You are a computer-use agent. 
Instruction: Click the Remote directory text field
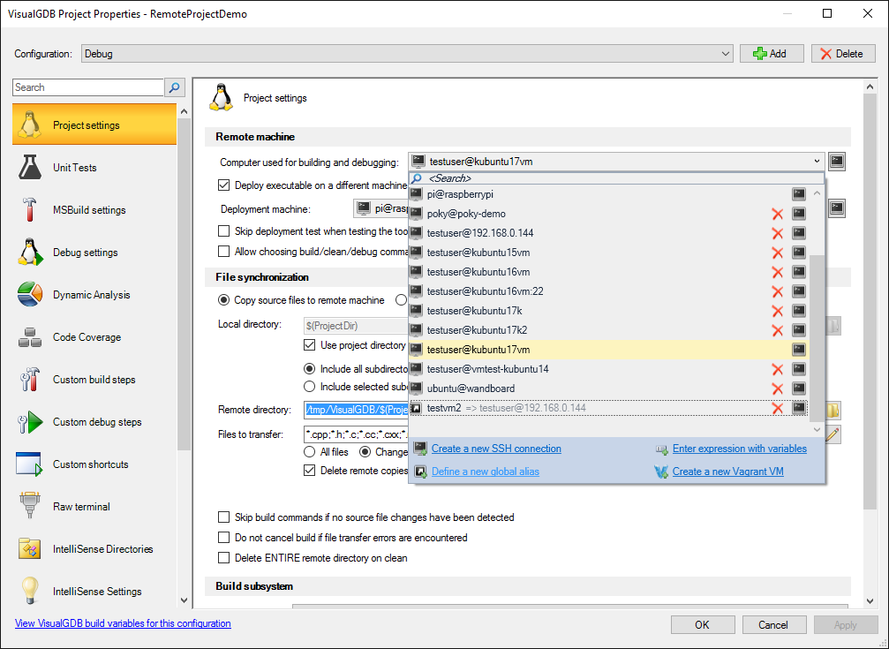pyautogui.click(x=357, y=410)
